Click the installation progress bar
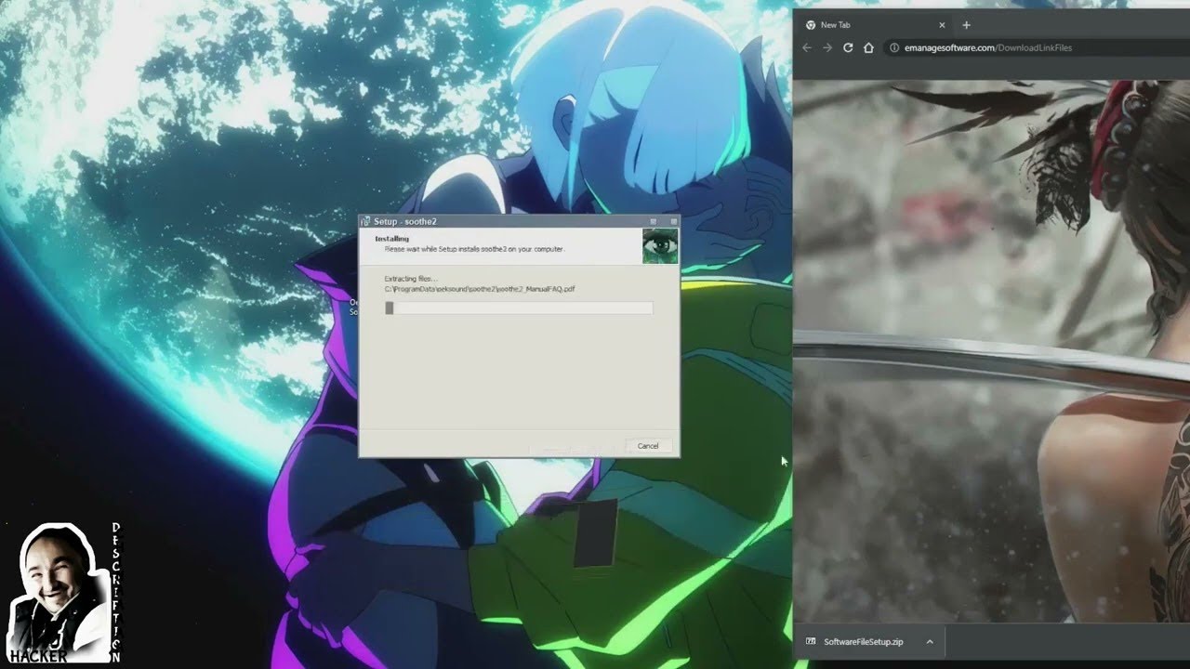The width and height of the screenshot is (1190, 669). (519, 308)
